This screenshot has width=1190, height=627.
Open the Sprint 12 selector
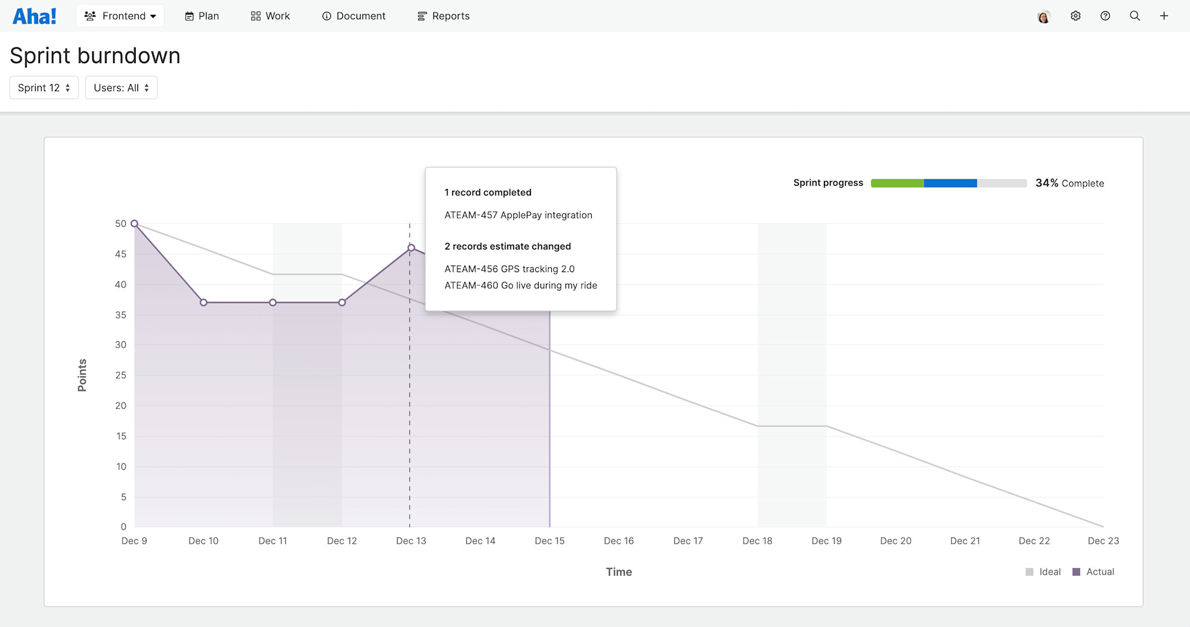(43, 87)
